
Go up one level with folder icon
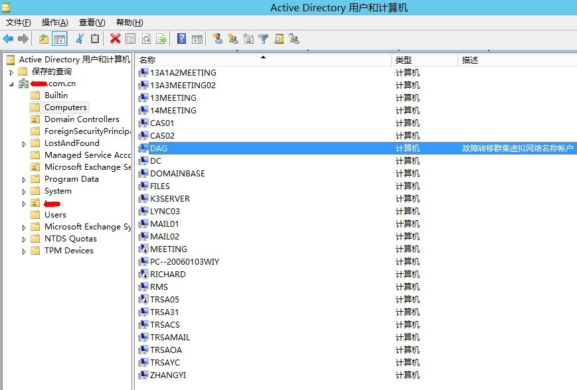(44, 38)
